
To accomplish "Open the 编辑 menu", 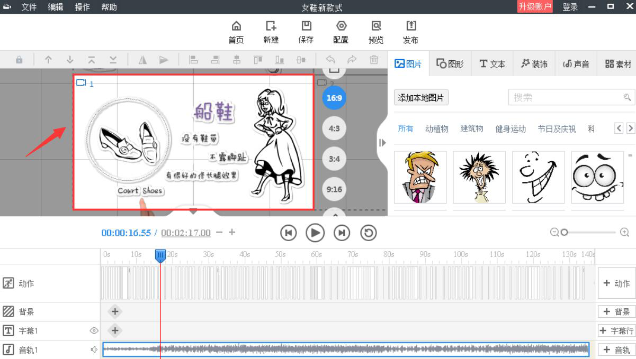I will (56, 7).
